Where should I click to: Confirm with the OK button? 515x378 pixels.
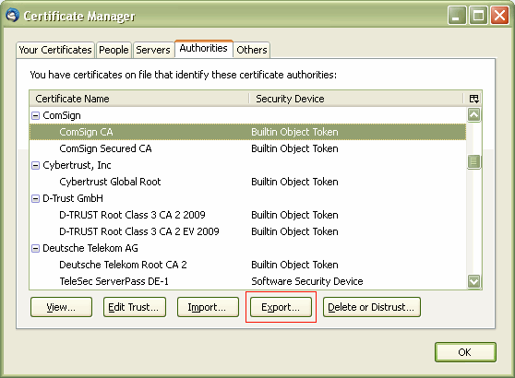coord(465,352)
